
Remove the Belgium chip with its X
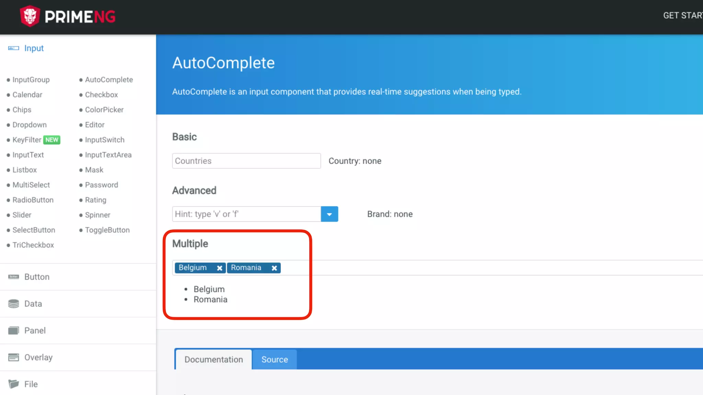220,268
